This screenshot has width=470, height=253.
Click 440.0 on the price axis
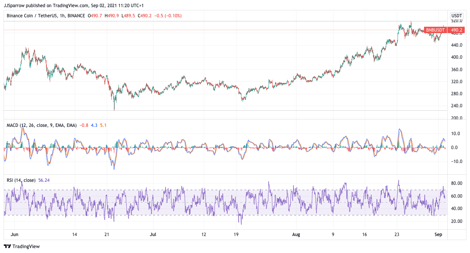pyautogui.click(x=457, y=45)
